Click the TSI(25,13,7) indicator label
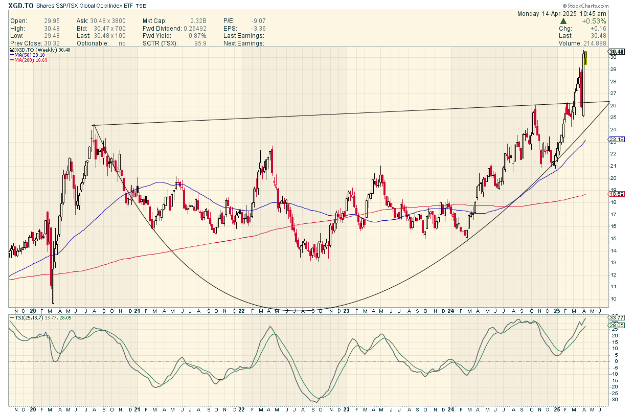The width and height of the screenshot is (634, 414). point(28,318)
